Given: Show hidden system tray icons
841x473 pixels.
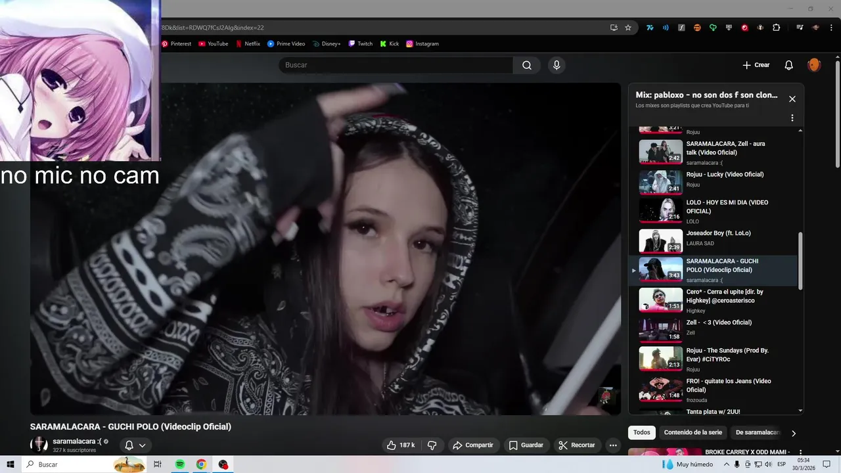Looking at the screenshot, I should 727,464.
